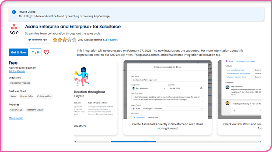
Task: Click the Salesforce App cloud badge
Action: [x=37, y=40]
